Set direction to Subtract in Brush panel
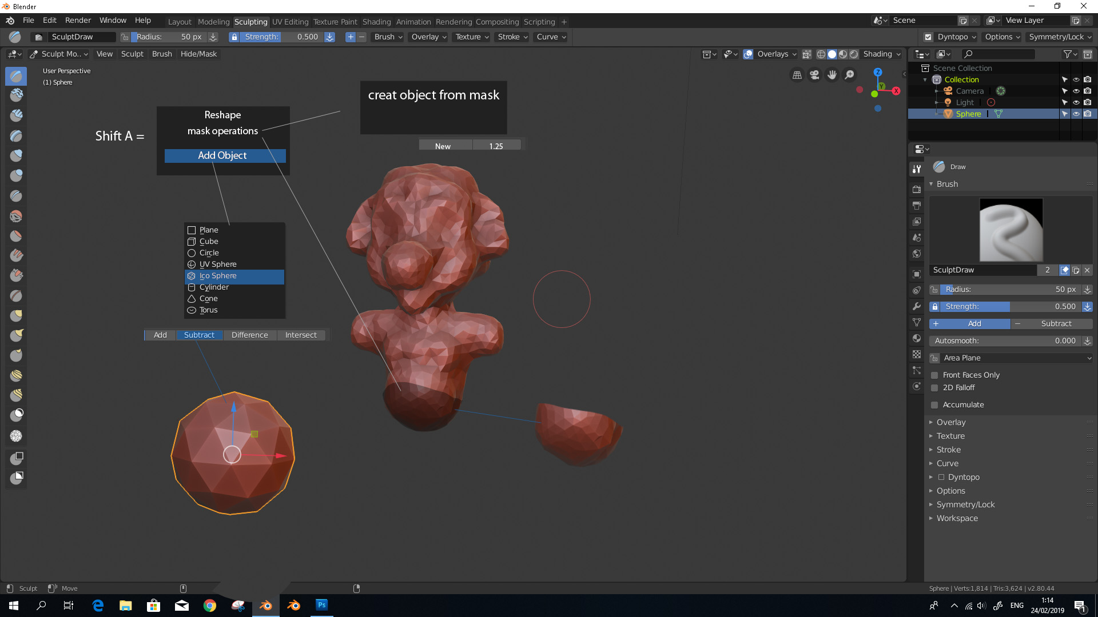The width and height of the screenshot is (1098, 617). [x=1052, y=324]
